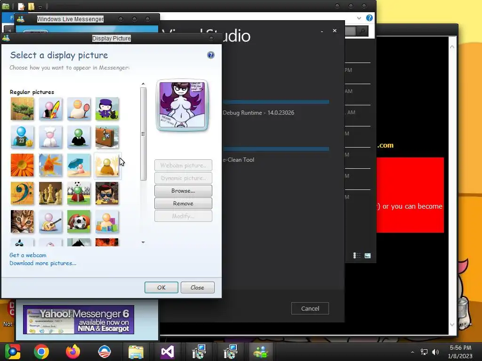Viewport: 482px width, 361px height.
Task: Cancel the Visual Studio installer
Action: [x=310, y=308]
